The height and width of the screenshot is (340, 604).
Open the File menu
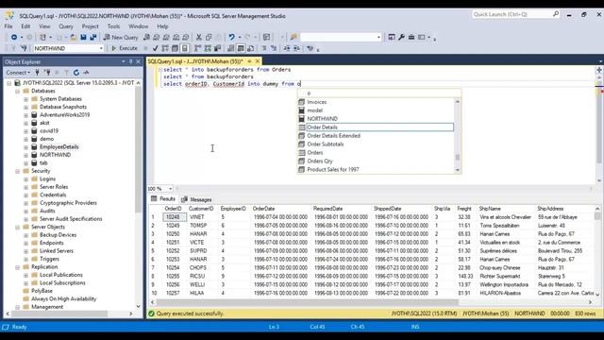point(8,26)
